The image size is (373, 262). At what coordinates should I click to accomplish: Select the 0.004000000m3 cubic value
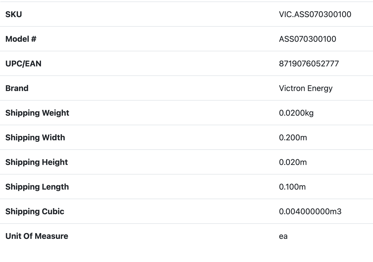(310, 211)
